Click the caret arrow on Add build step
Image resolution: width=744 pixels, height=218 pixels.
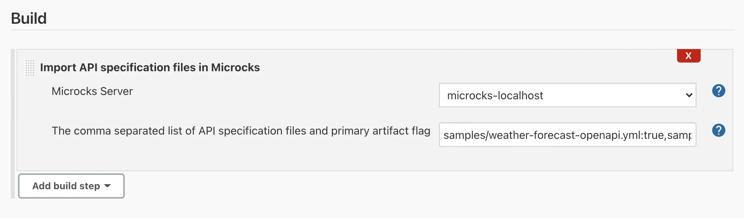pyautogui.click(x=107, y=186)
